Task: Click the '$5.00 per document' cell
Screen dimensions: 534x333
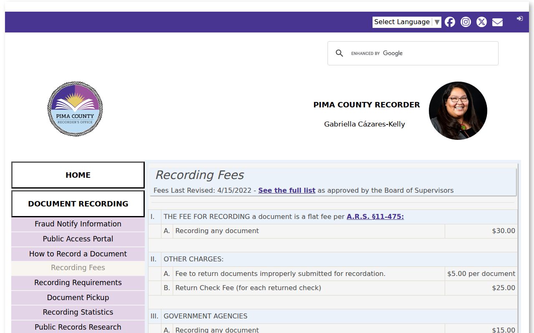Action: point(481,274)
